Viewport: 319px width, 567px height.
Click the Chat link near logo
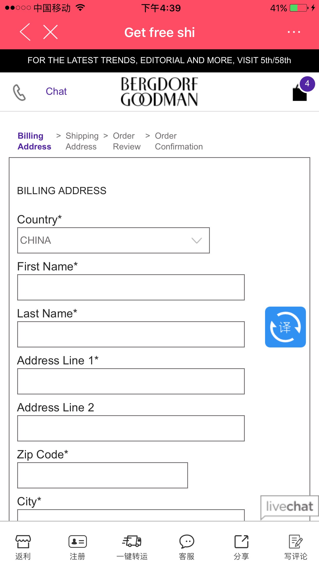pos(56,91)
